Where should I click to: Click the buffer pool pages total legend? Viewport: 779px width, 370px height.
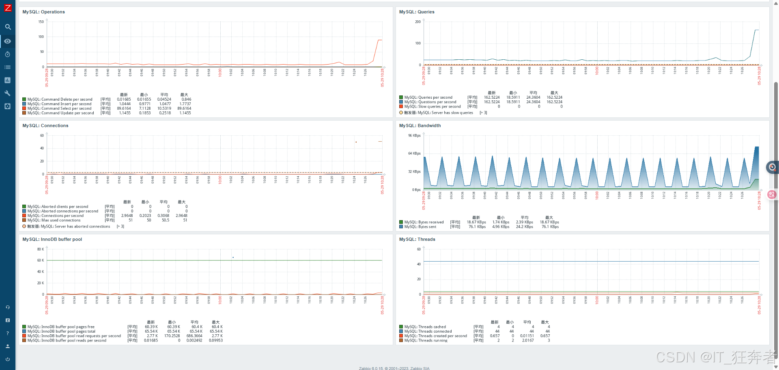(62, 331)
